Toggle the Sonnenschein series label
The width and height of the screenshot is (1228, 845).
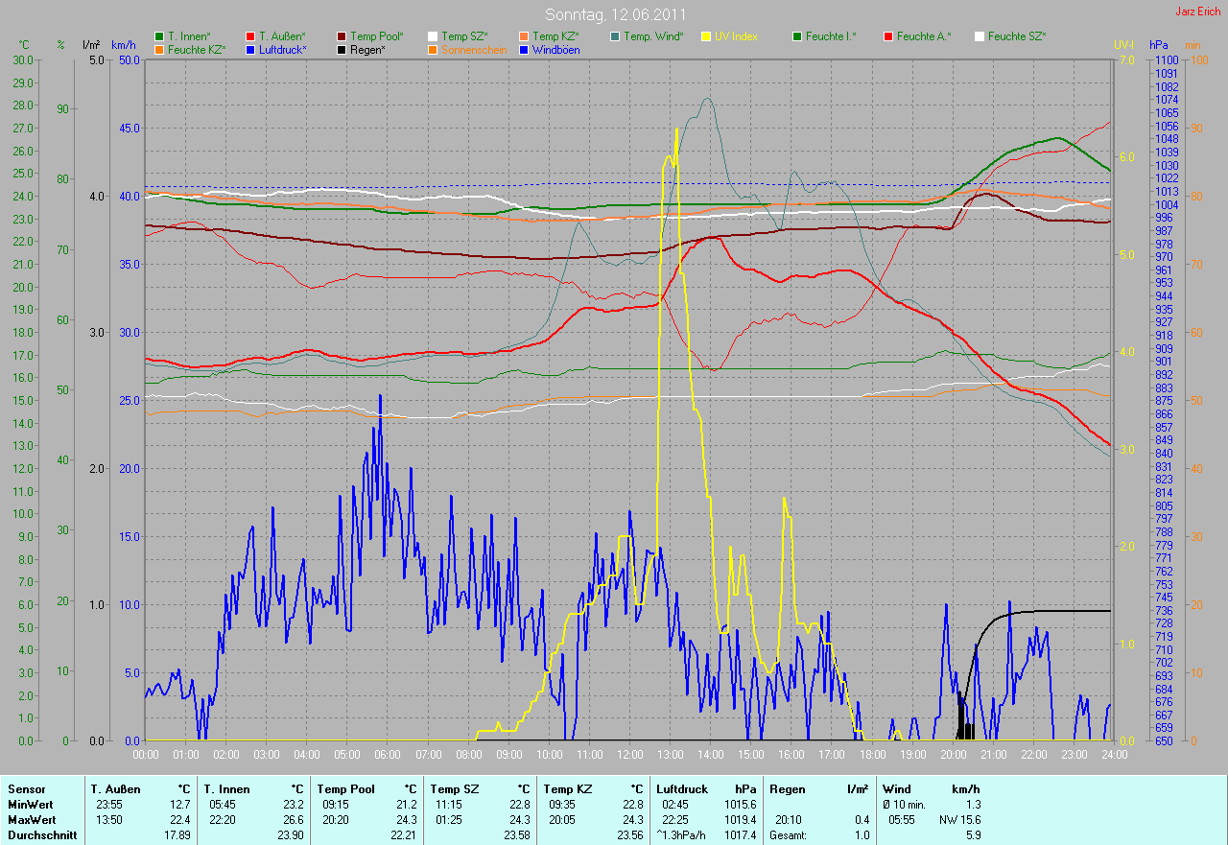[474, 50]
